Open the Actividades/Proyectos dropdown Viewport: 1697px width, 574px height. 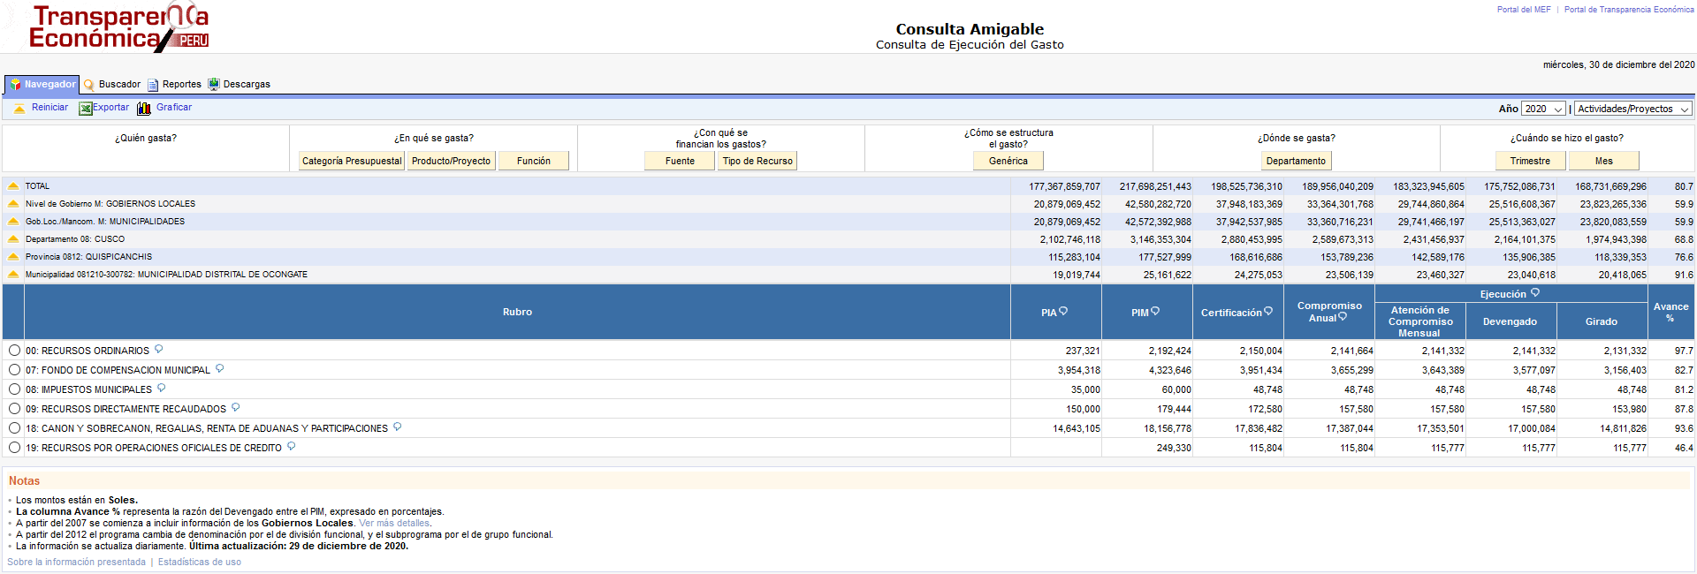point(1632,109)
